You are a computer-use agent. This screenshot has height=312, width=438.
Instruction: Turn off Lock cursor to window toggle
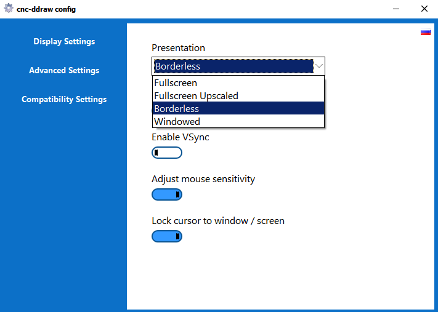(x=167, y=236)
